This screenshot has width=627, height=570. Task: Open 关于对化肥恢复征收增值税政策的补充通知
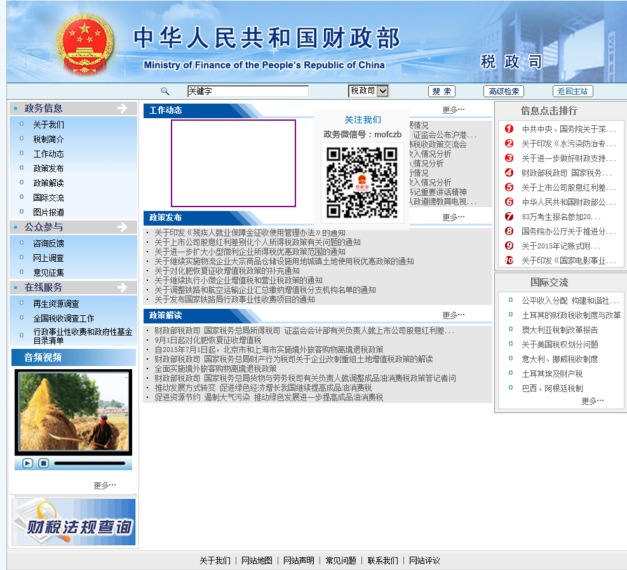click(227, 271)
